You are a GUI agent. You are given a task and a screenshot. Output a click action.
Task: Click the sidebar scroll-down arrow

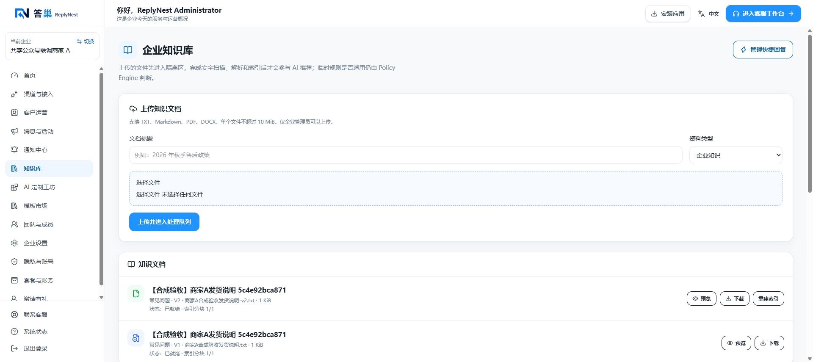click(101, 297)
